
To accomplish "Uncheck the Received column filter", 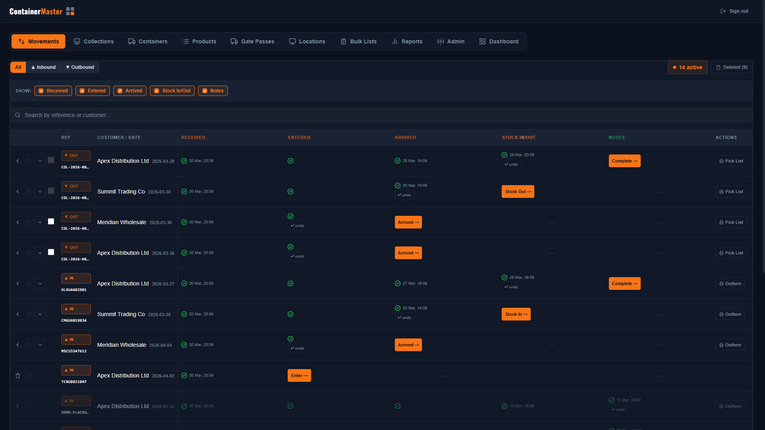I will (53, 91).
